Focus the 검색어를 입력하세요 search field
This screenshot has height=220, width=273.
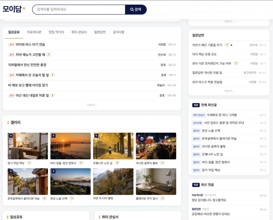point(79,10)
